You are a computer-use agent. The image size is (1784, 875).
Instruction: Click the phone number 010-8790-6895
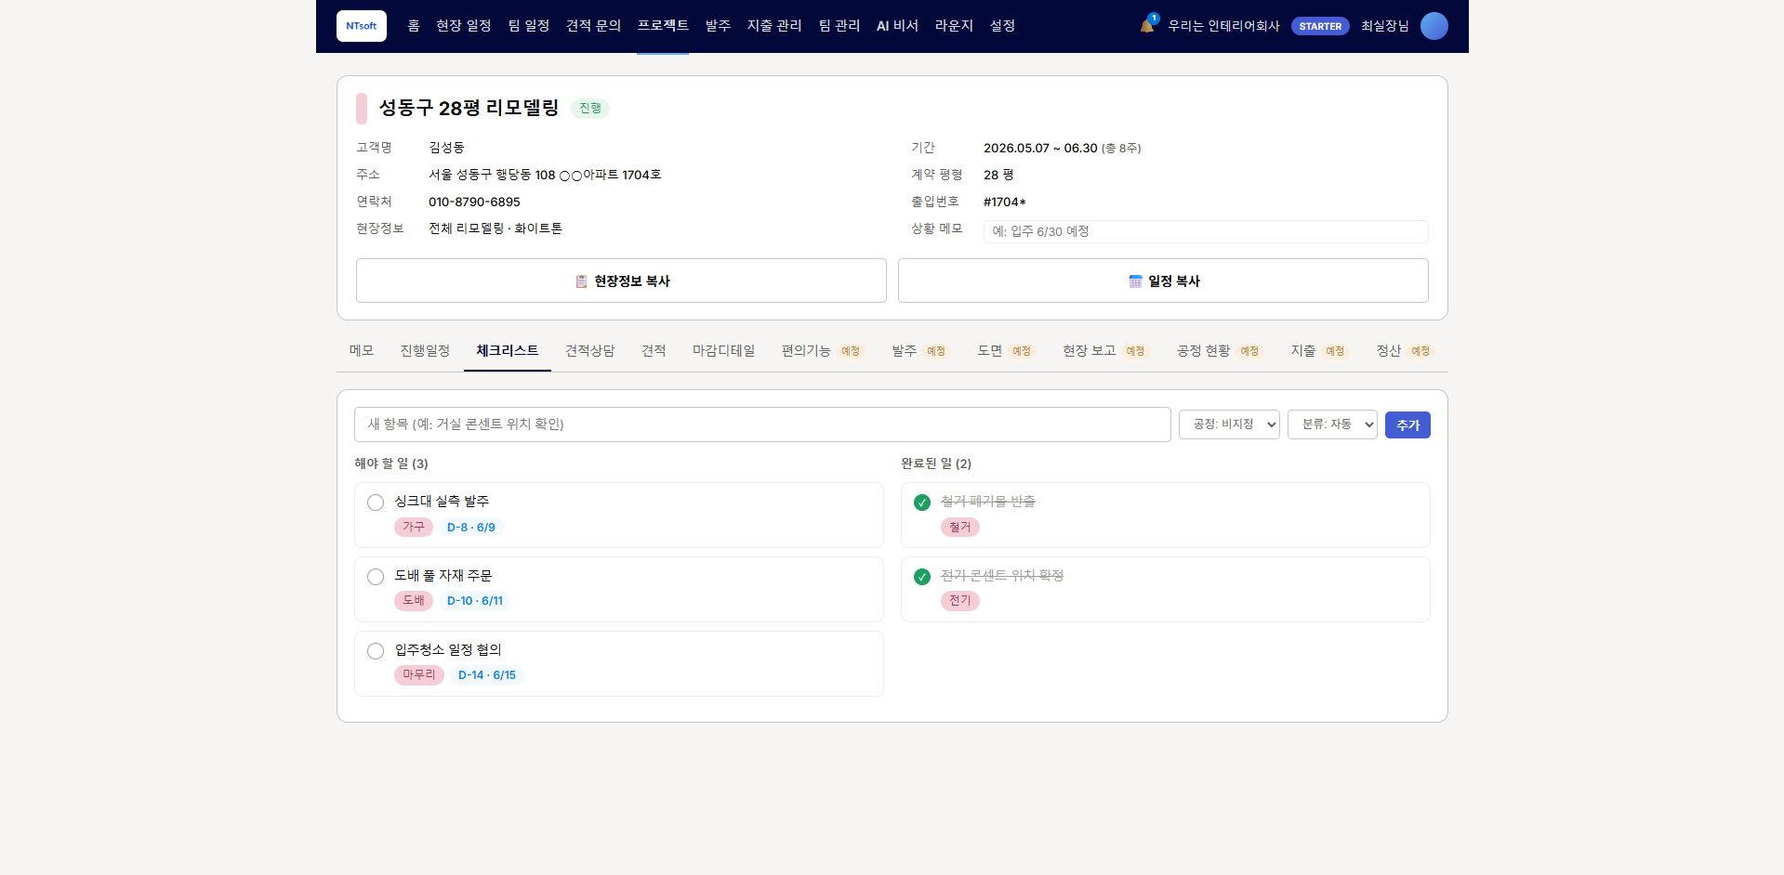(474, 202)
